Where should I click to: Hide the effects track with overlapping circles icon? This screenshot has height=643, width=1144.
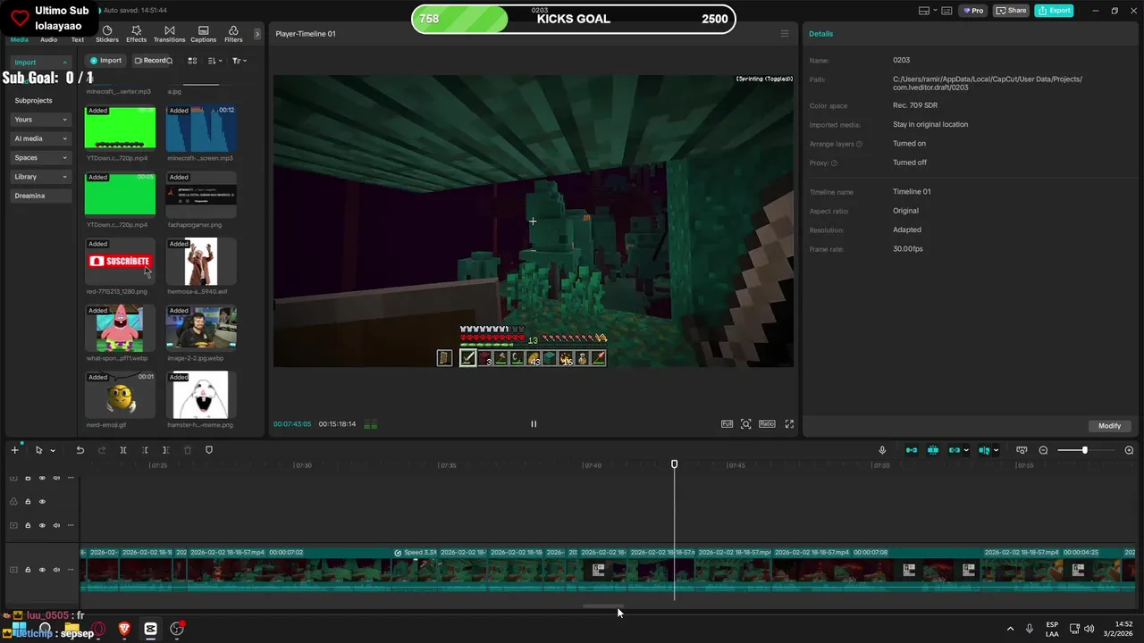pos(42,502)
